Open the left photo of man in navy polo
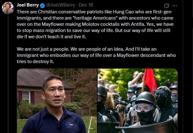 pyautogui.click(x=57, y=101)
